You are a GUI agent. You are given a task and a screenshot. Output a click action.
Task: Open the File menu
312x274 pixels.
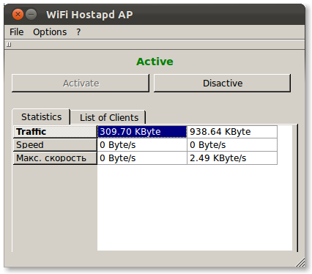(17, 32)
